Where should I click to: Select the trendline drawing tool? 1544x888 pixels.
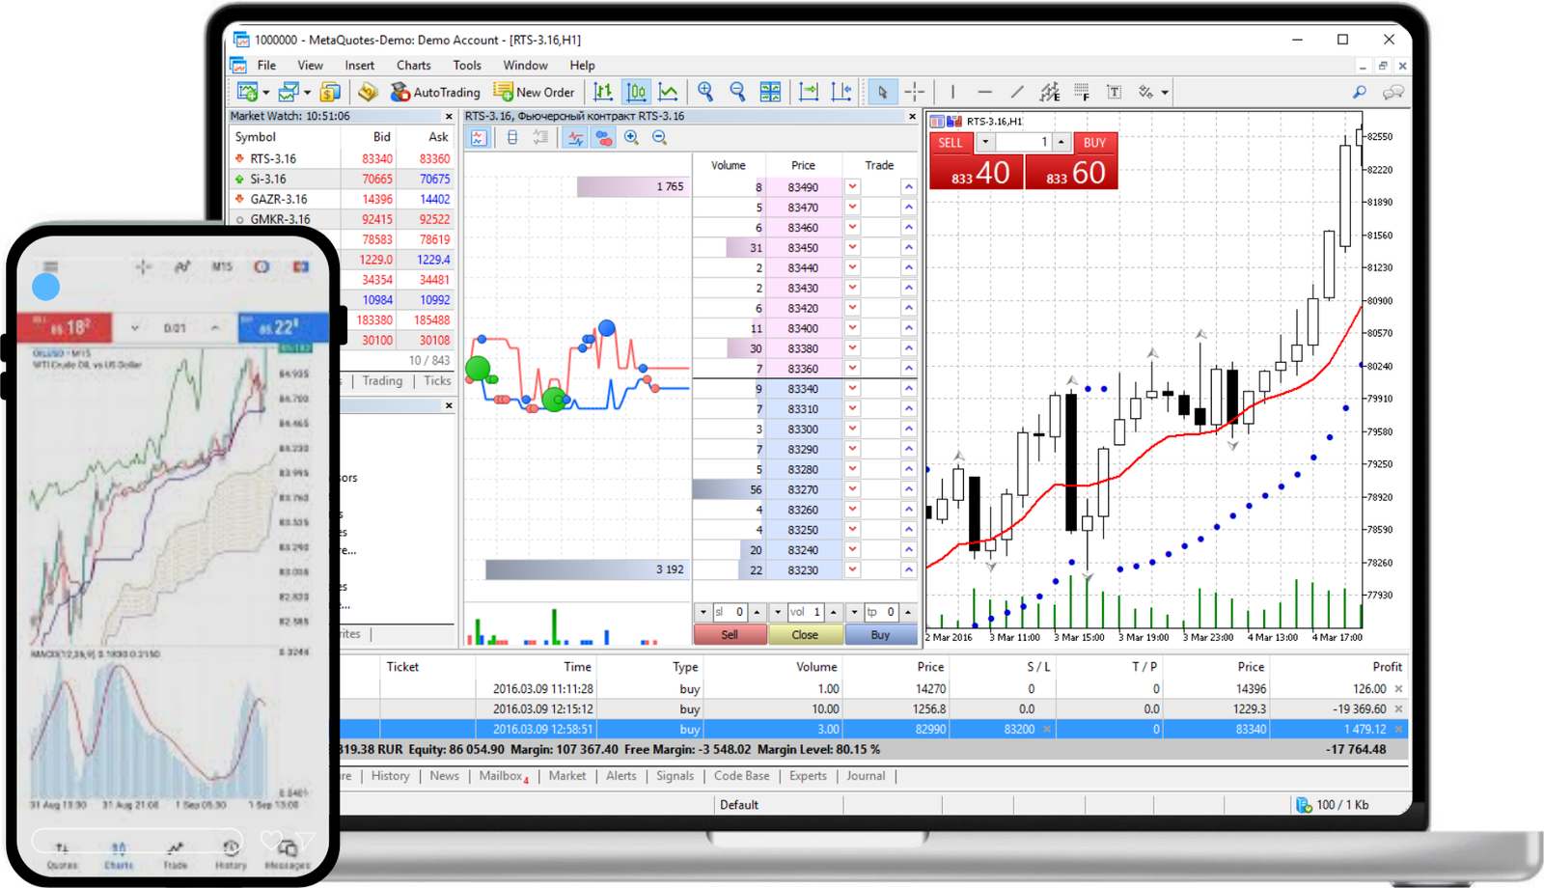tap(1016, 92)
